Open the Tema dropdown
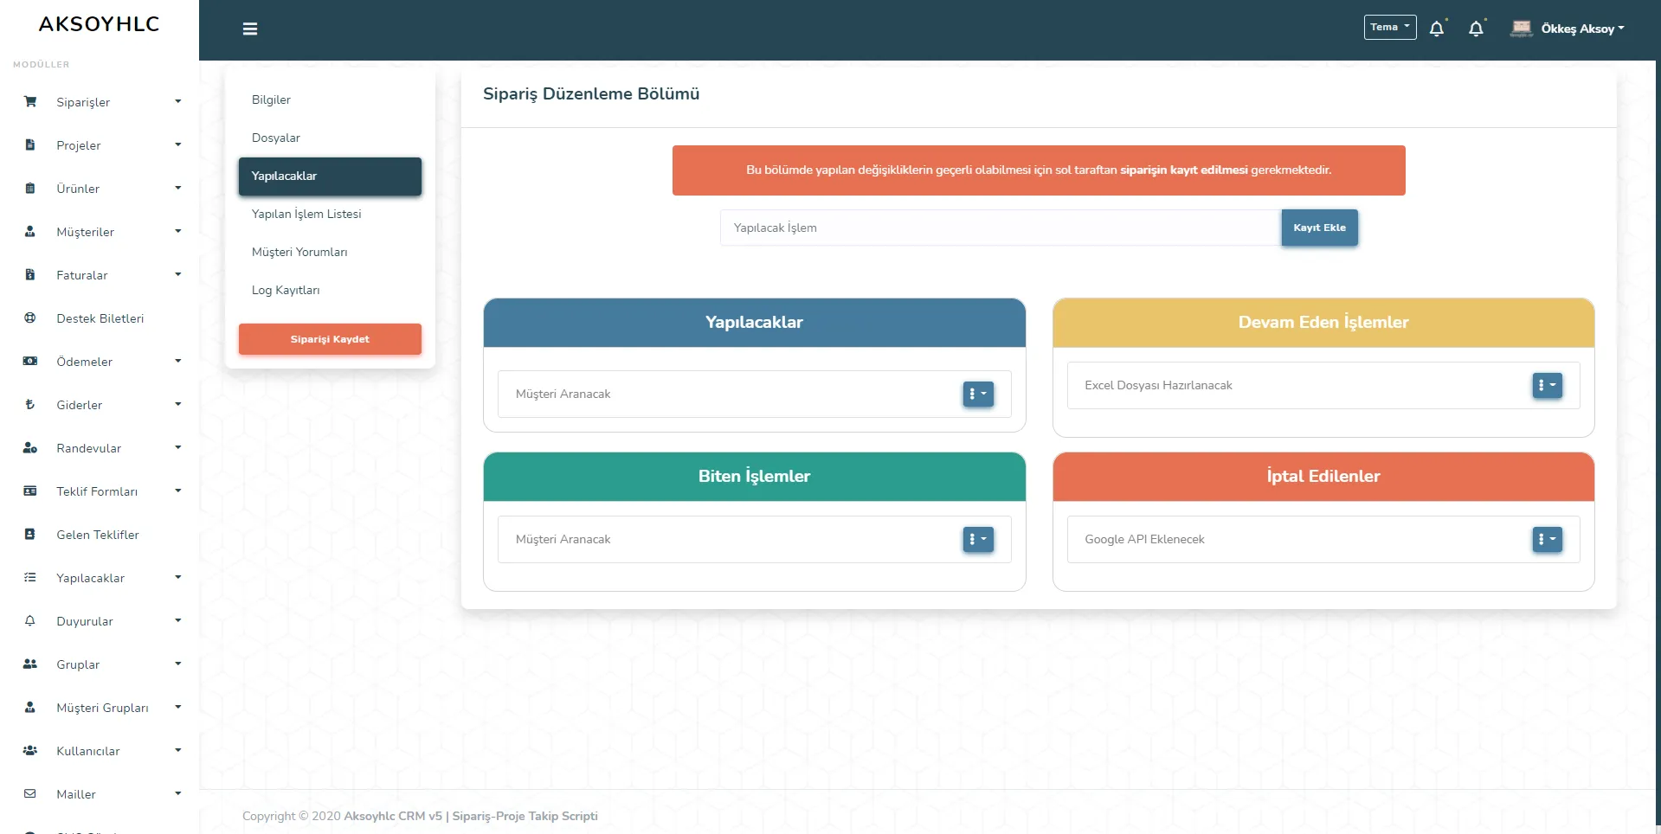This screenshot has width=1661, height=834. [1390, 27]
